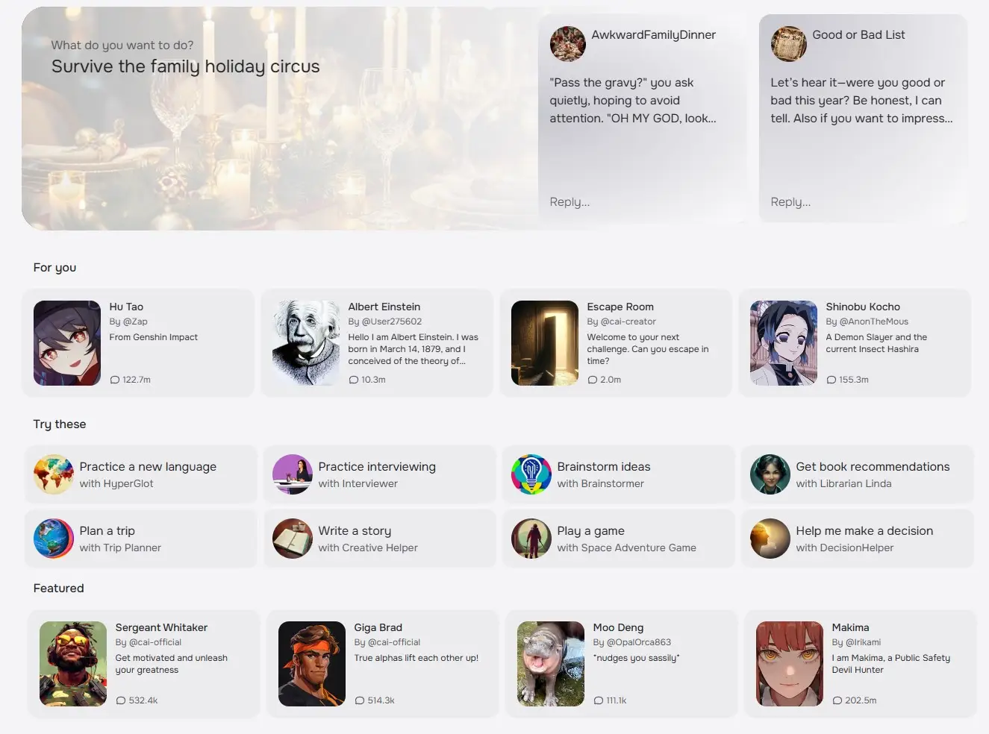Click the Trip Planner planet icon
Screen dimensions: 989x734
coord(53,538)
